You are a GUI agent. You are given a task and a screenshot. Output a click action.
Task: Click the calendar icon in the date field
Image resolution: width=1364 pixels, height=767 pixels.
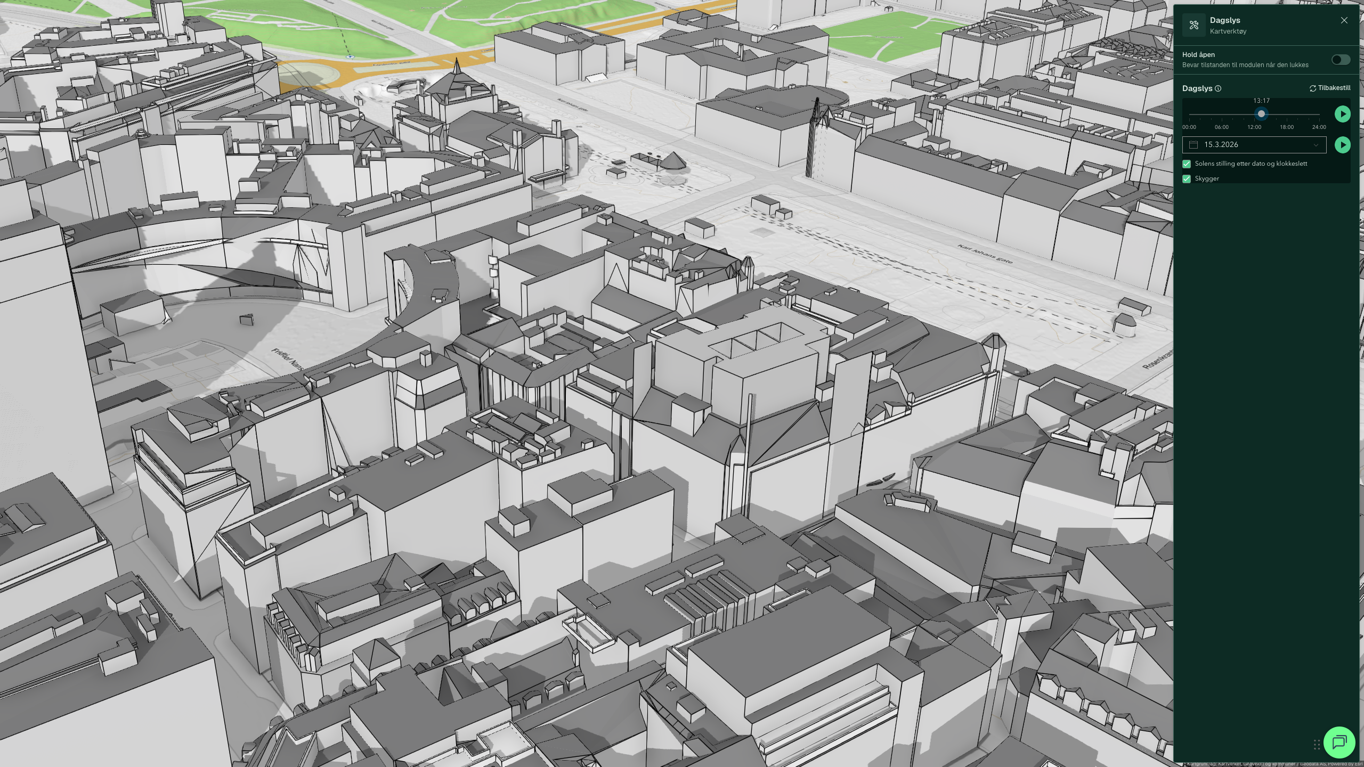[1193, 145]
